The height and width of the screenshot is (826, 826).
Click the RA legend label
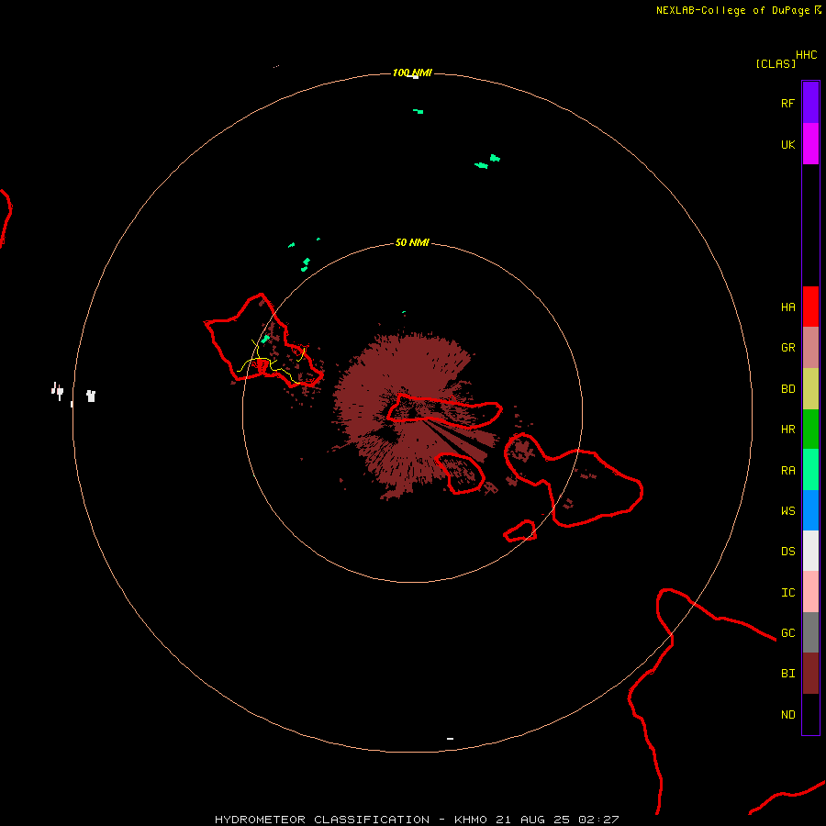[787, 471]
